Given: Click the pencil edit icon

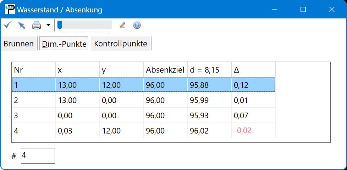Looking at the screenshot, I should pyautogui.click(x=122, y=25).
